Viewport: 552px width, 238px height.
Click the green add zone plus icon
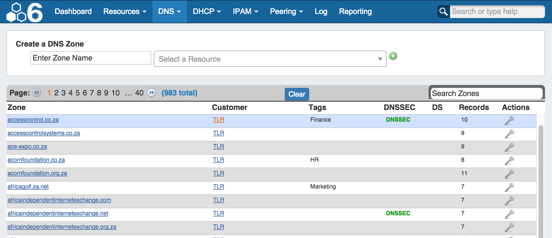393,56
